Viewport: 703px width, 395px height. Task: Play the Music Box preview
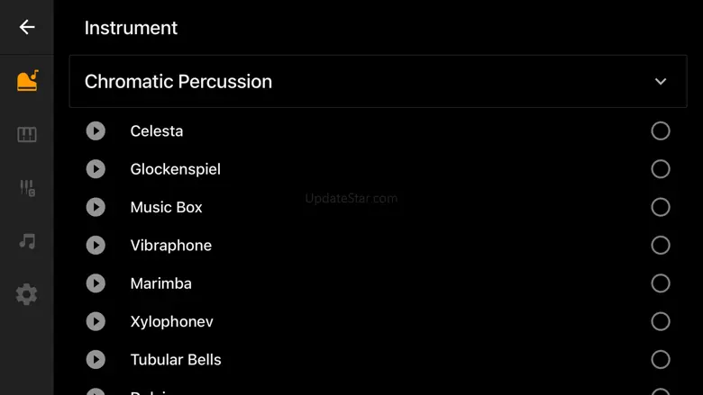[x=96, y=207]
